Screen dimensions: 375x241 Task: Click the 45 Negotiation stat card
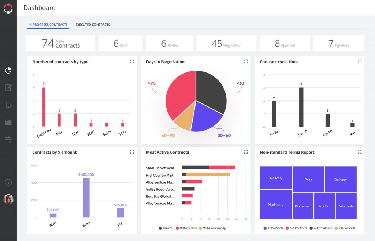click(226, 44)
